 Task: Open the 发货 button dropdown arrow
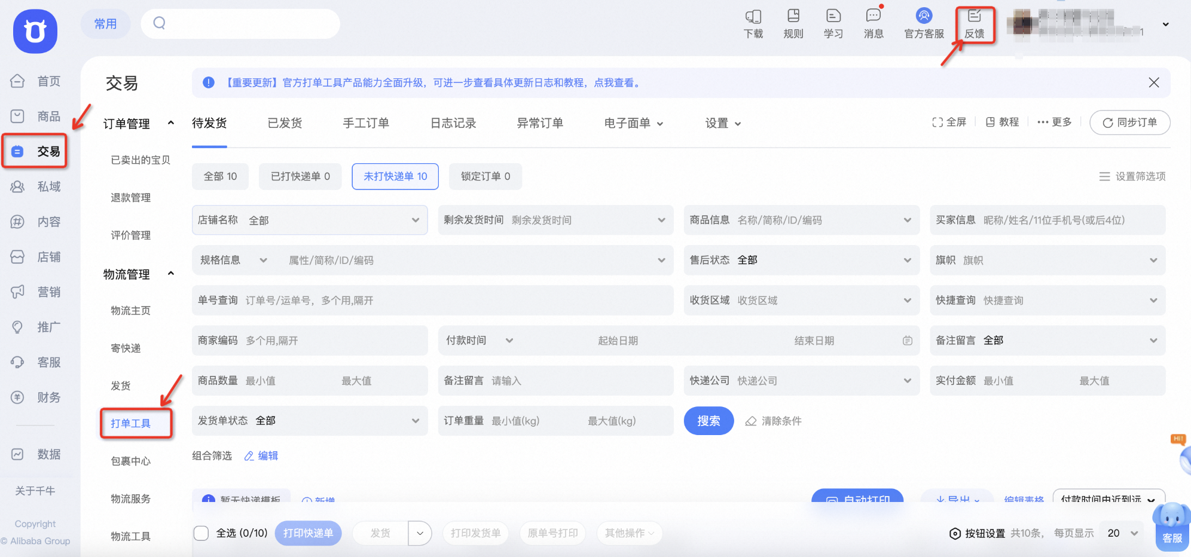pyautogui.click(x=420, y=533)
